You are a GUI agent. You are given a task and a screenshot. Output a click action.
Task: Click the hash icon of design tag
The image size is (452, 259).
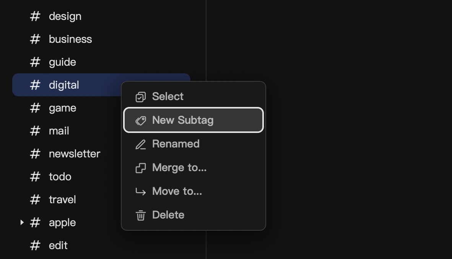[x=35, y=16]
